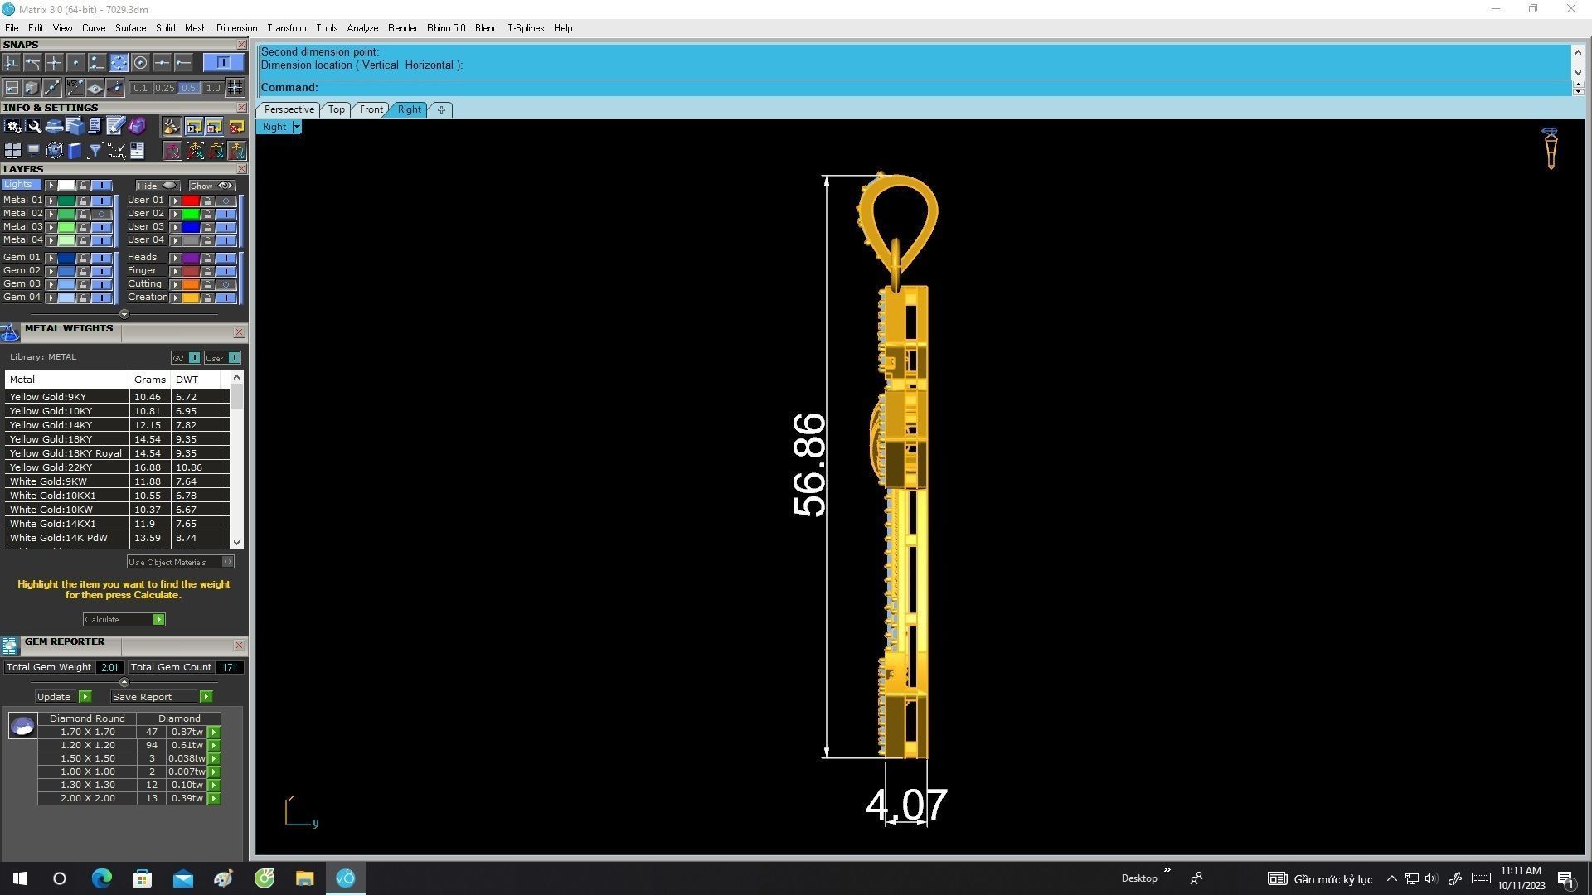The width and height of the screenshot is (1592, 895).
Task: Toggle Metal 02 layer on/off switch
Action: click(x=101, y=213)
